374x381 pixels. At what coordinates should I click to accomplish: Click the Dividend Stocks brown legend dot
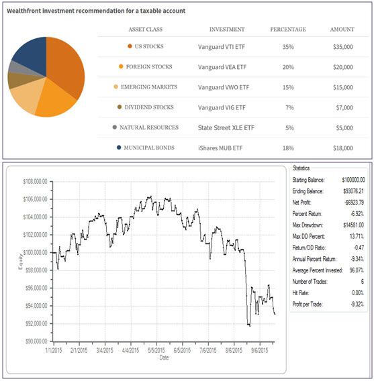120,107
